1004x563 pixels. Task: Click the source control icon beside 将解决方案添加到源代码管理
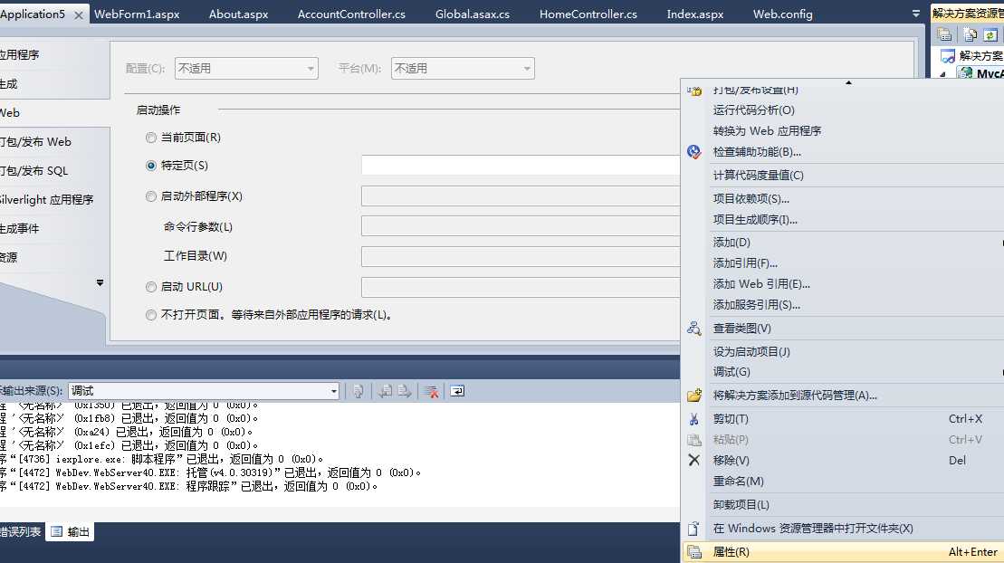(694, 396)
